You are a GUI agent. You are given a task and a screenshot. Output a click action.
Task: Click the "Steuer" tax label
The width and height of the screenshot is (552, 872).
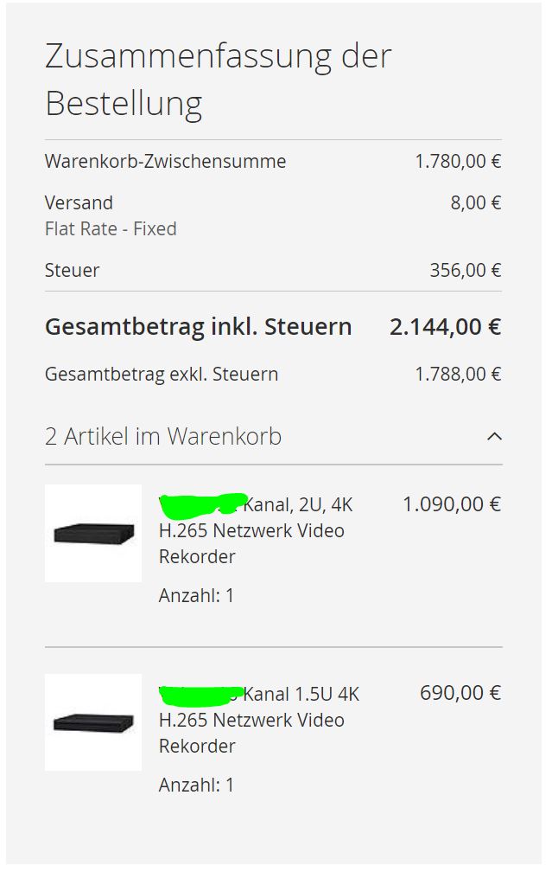72,271
